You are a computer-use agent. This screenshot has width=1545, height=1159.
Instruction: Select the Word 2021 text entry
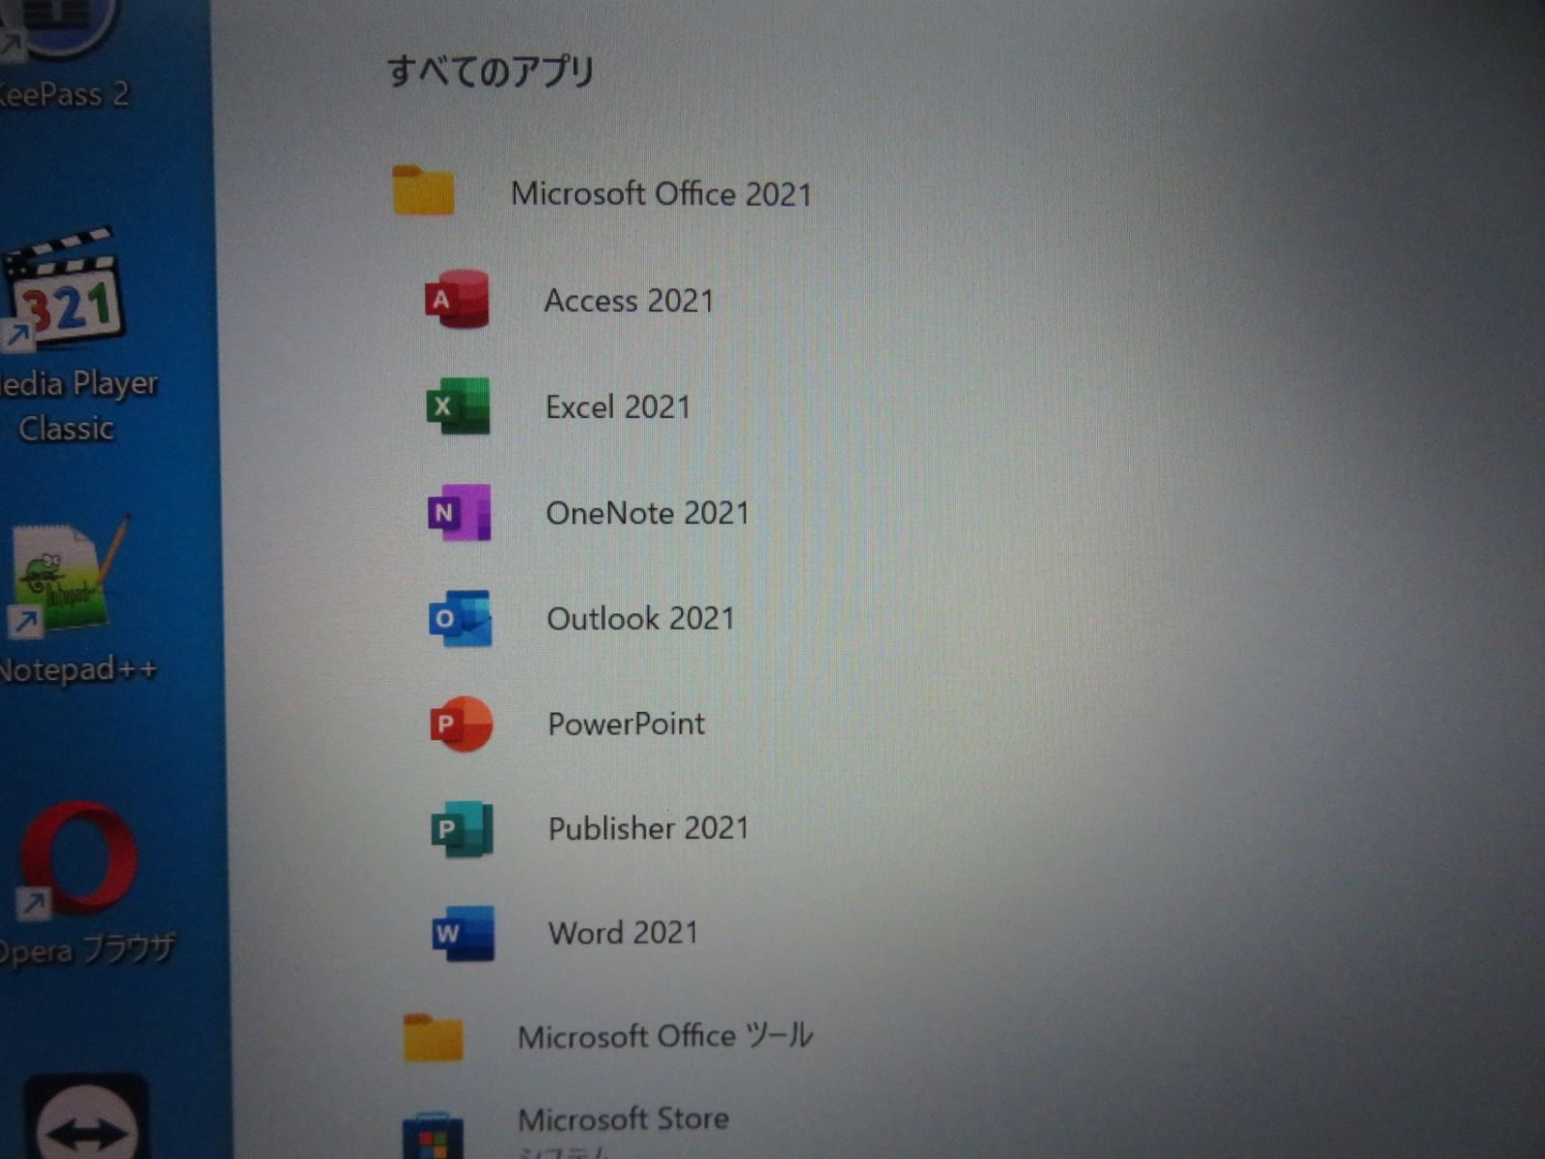click(624, 932)
